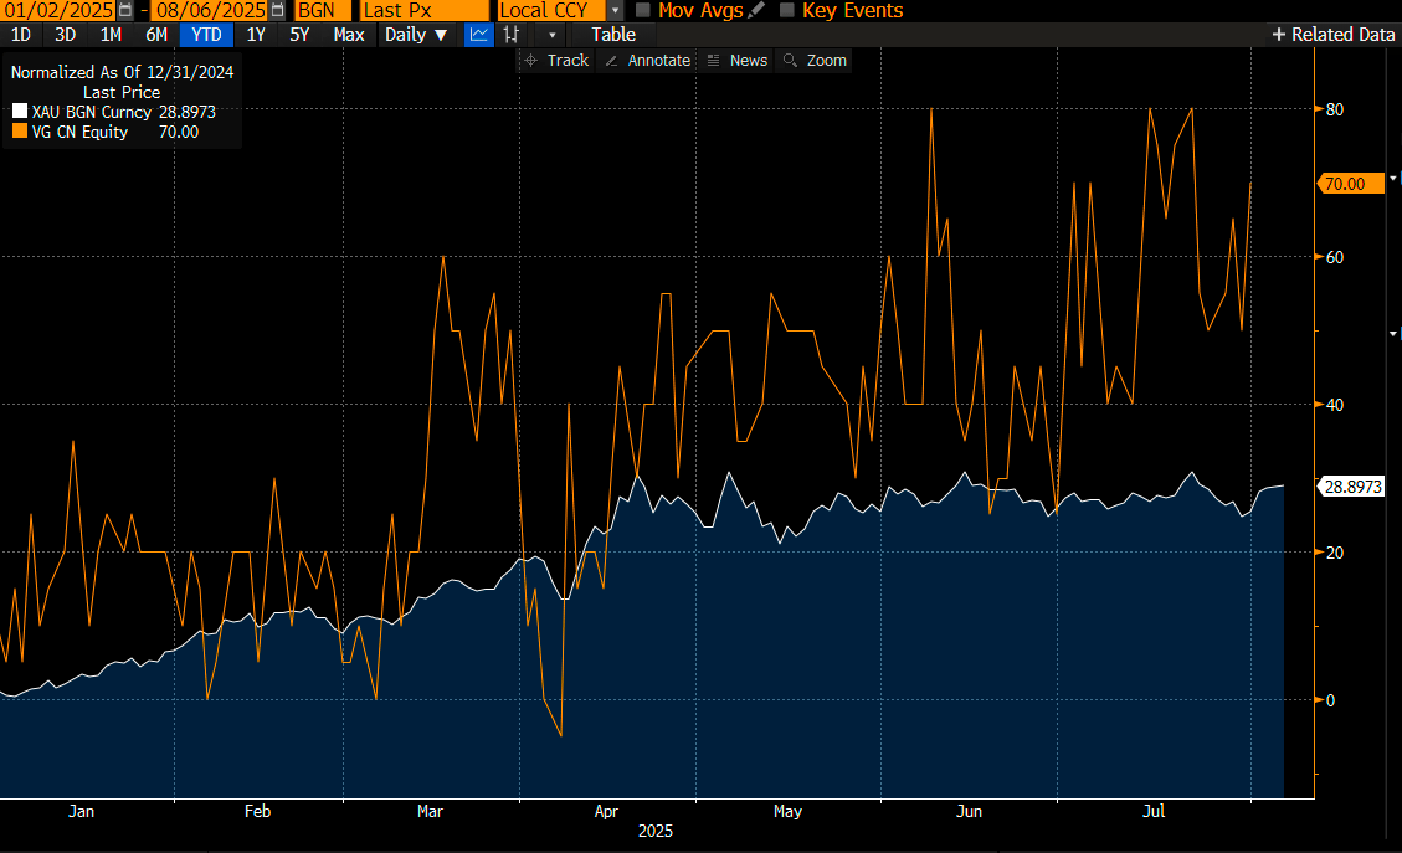
Task: Toggle the Key Events checkbox
Action: pos(787,10)
